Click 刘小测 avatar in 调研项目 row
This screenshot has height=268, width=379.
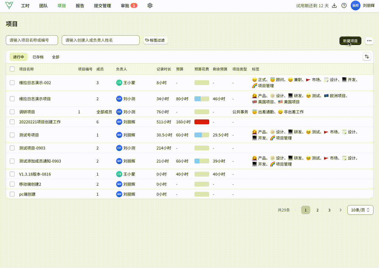(x=119, y=112)
